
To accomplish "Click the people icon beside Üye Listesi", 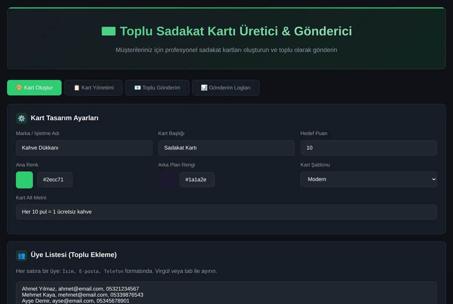I will coord(22,255).
